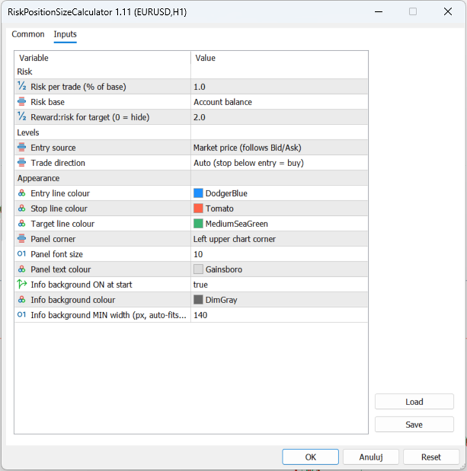This screenshot has height=471, width=467.
Task: Toggle the true value for Info background ON
Action: (x=279, y=284)
